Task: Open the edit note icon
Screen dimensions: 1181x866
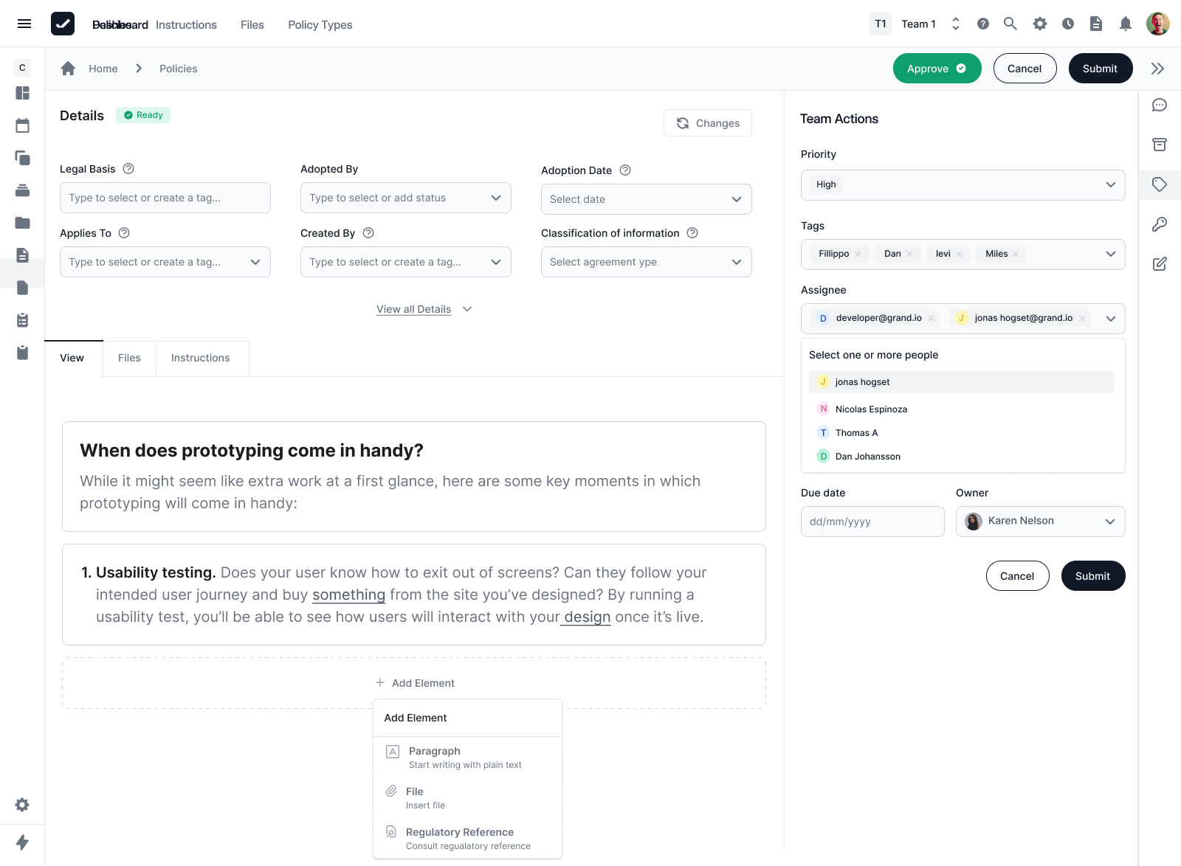Action: (1159, 264)
